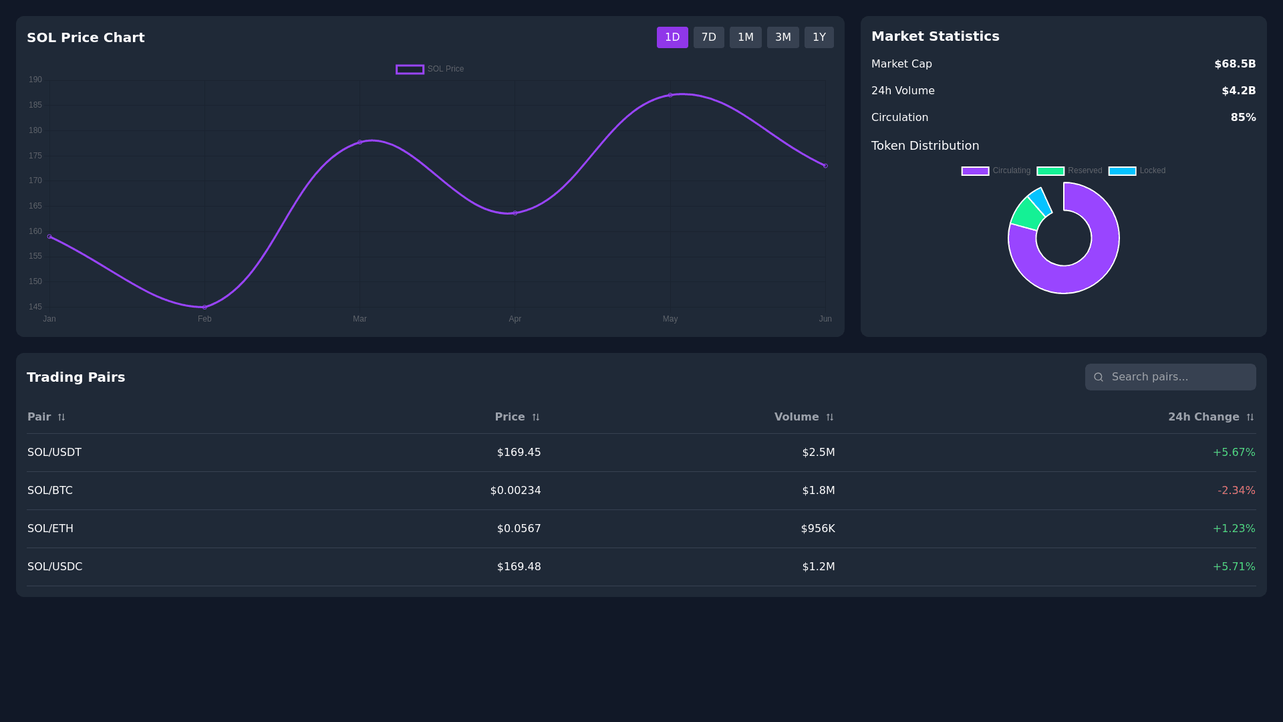Click the sort icon beside Price header
This screenshot has height=722, width=1283.
point(536,417)
